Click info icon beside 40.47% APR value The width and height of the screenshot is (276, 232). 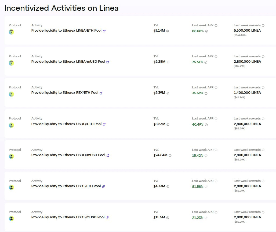[206, 125]
